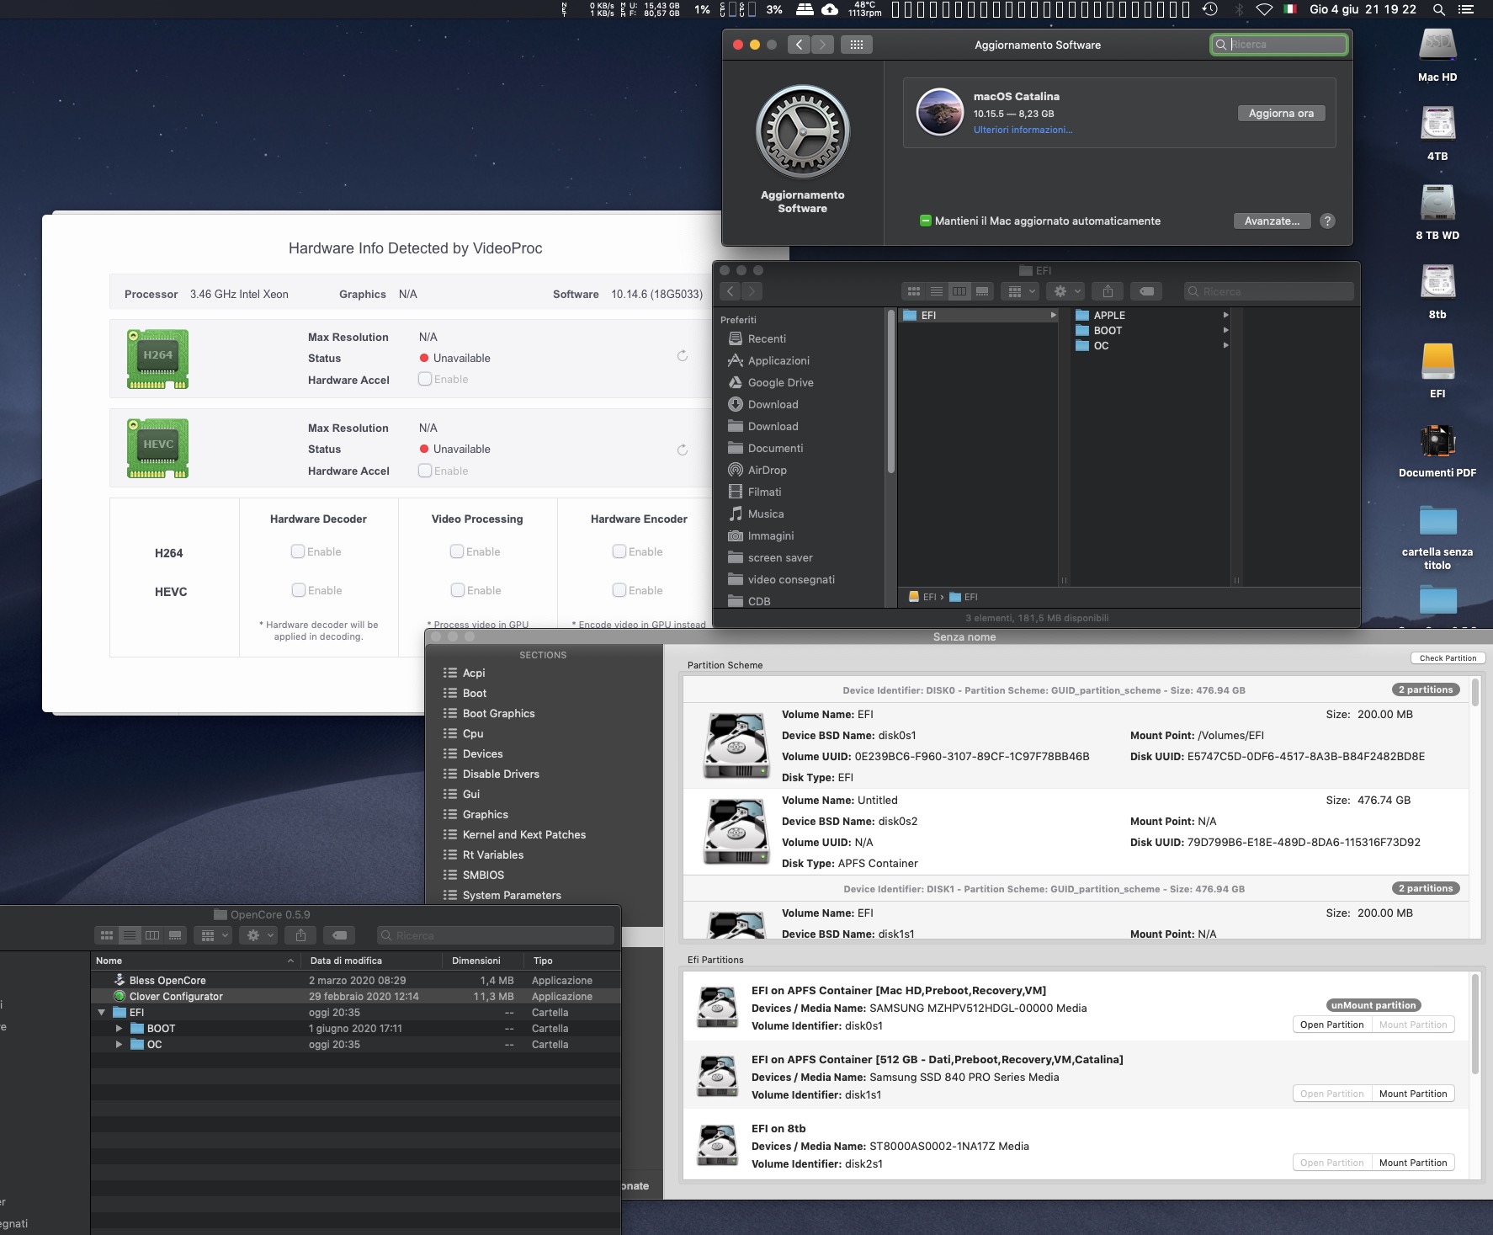Switch OpenCore 0.5.9 window to column view
Viewport: 1493px width, 1235px height.
(x=152, y=935)
